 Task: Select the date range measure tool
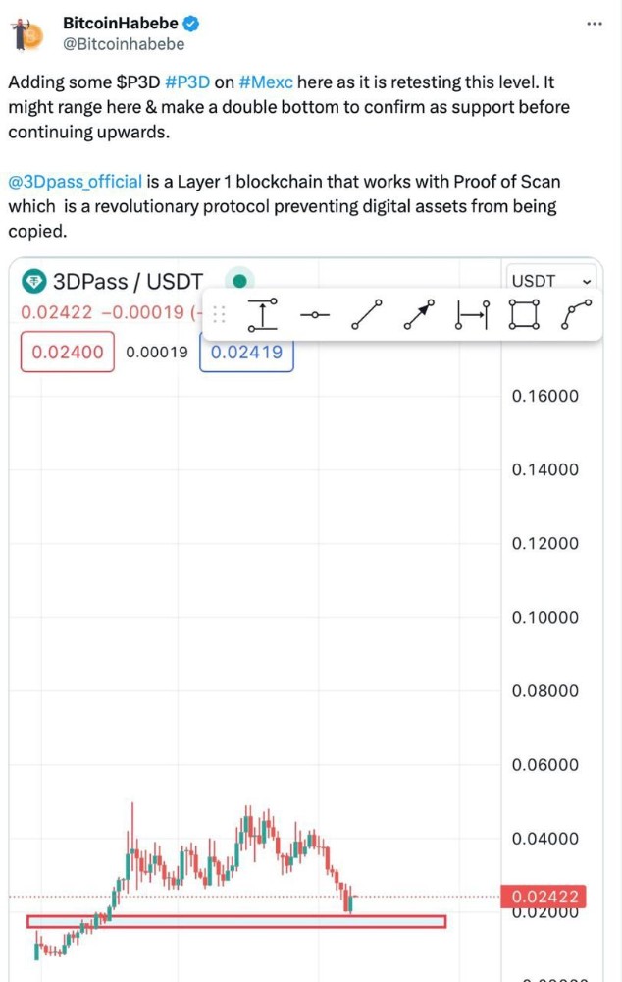pyautogui.click(x=472, y=314)
